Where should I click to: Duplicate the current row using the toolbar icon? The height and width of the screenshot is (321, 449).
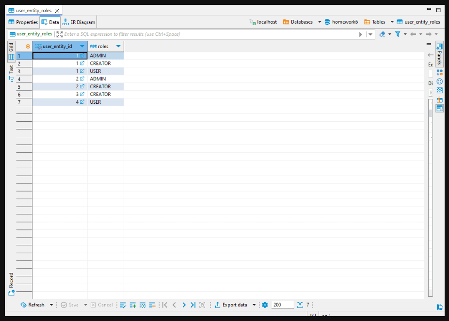click(x=143, y=305)
